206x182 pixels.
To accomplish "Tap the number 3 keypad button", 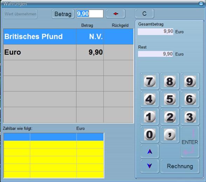I will tap(190, 117).
